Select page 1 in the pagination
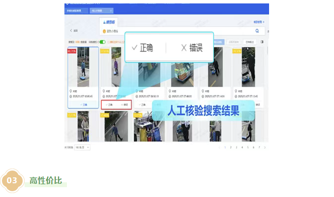The height and width of the screenshot is (197, 334). click(x=225, y=148)
